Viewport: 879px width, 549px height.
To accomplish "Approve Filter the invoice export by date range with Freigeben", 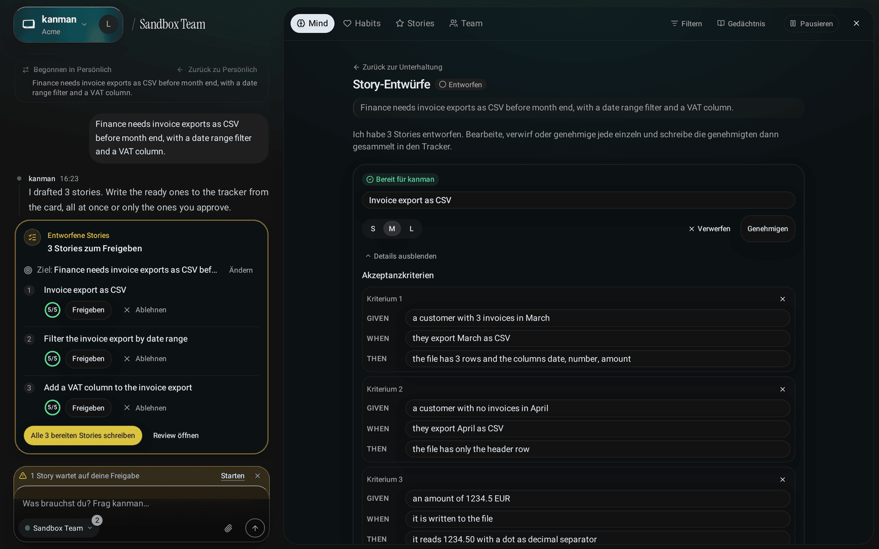I will point(89,359).
